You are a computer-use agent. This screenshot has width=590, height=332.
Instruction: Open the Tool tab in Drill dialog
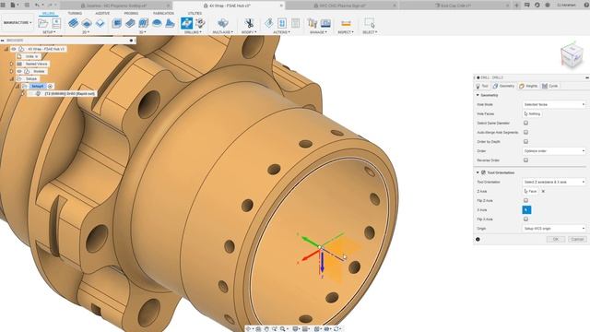[x=482, y=86]
